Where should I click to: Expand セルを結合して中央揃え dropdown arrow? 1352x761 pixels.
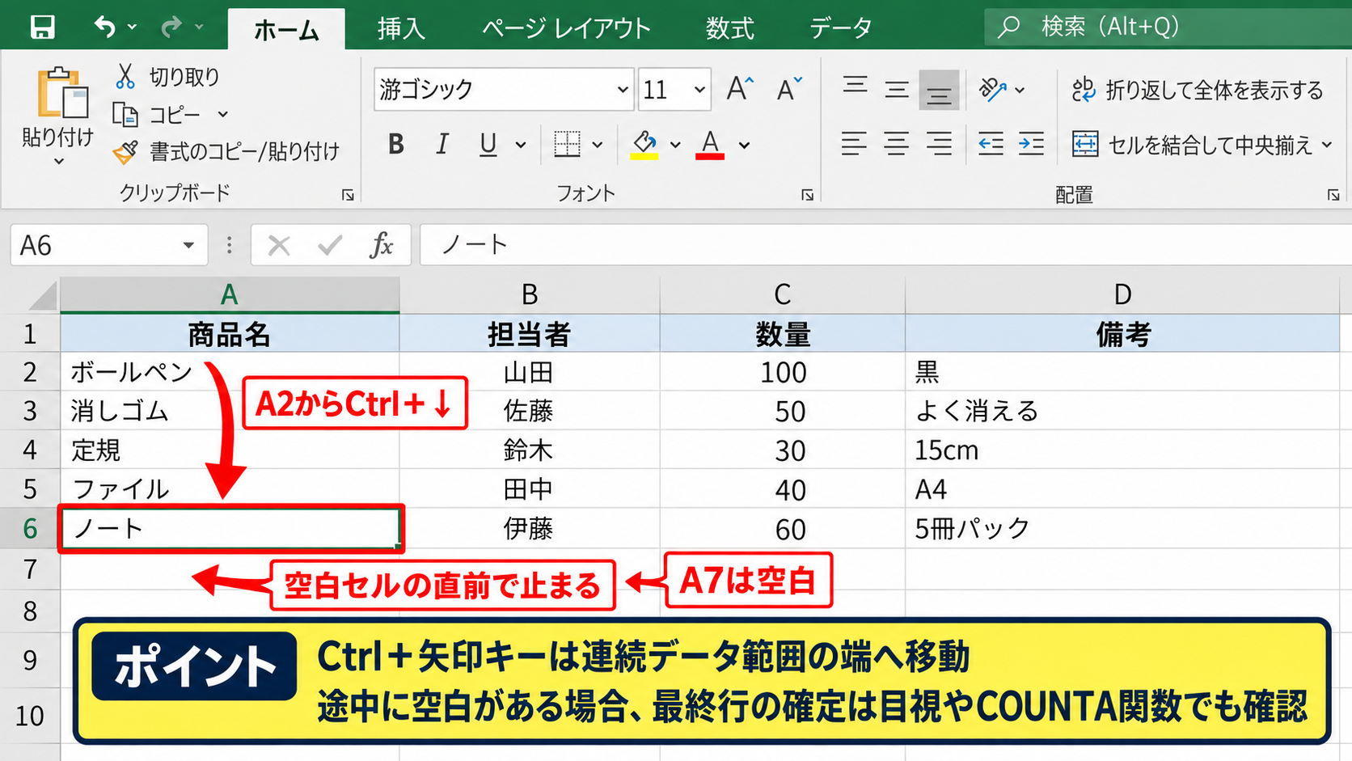point(1327,145)
